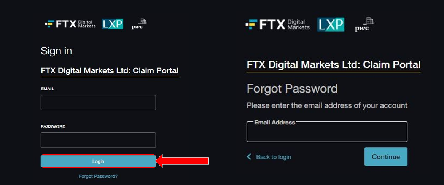Click the pwc logo on the Forgot Password panel
Viewport: 444px width, 185px height.
364,25
